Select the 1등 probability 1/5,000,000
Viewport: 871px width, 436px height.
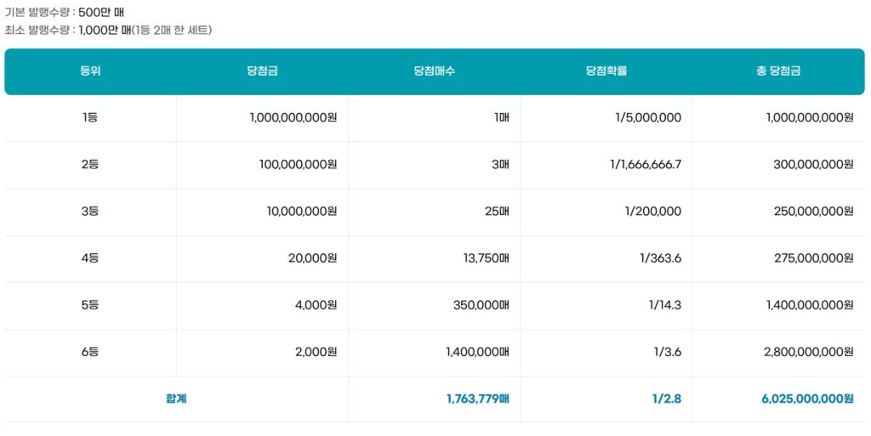[x=647, y=117]
